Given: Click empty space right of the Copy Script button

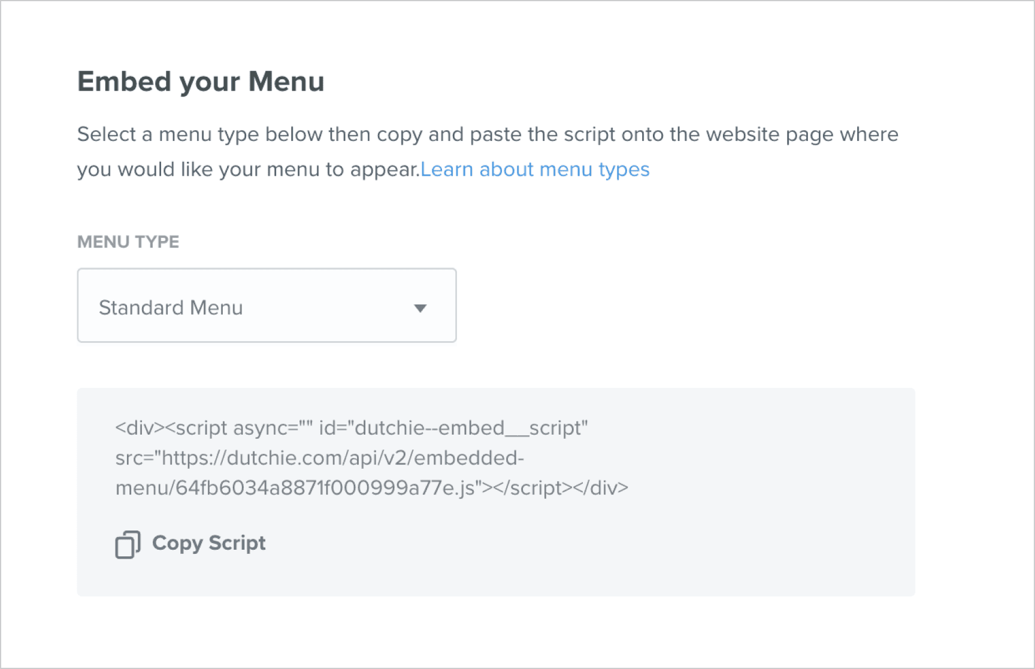Looking at the screenshot, I should coord(539,544).
